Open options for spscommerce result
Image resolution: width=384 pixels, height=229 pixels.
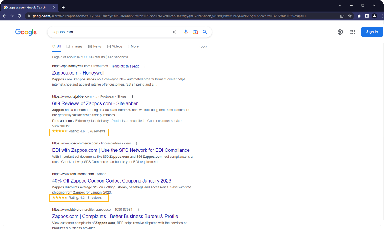click(x=136, y=143)
